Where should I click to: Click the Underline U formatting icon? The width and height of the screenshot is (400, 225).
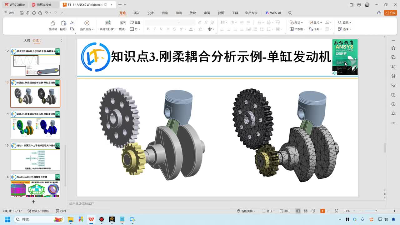(x=161, y=29)
